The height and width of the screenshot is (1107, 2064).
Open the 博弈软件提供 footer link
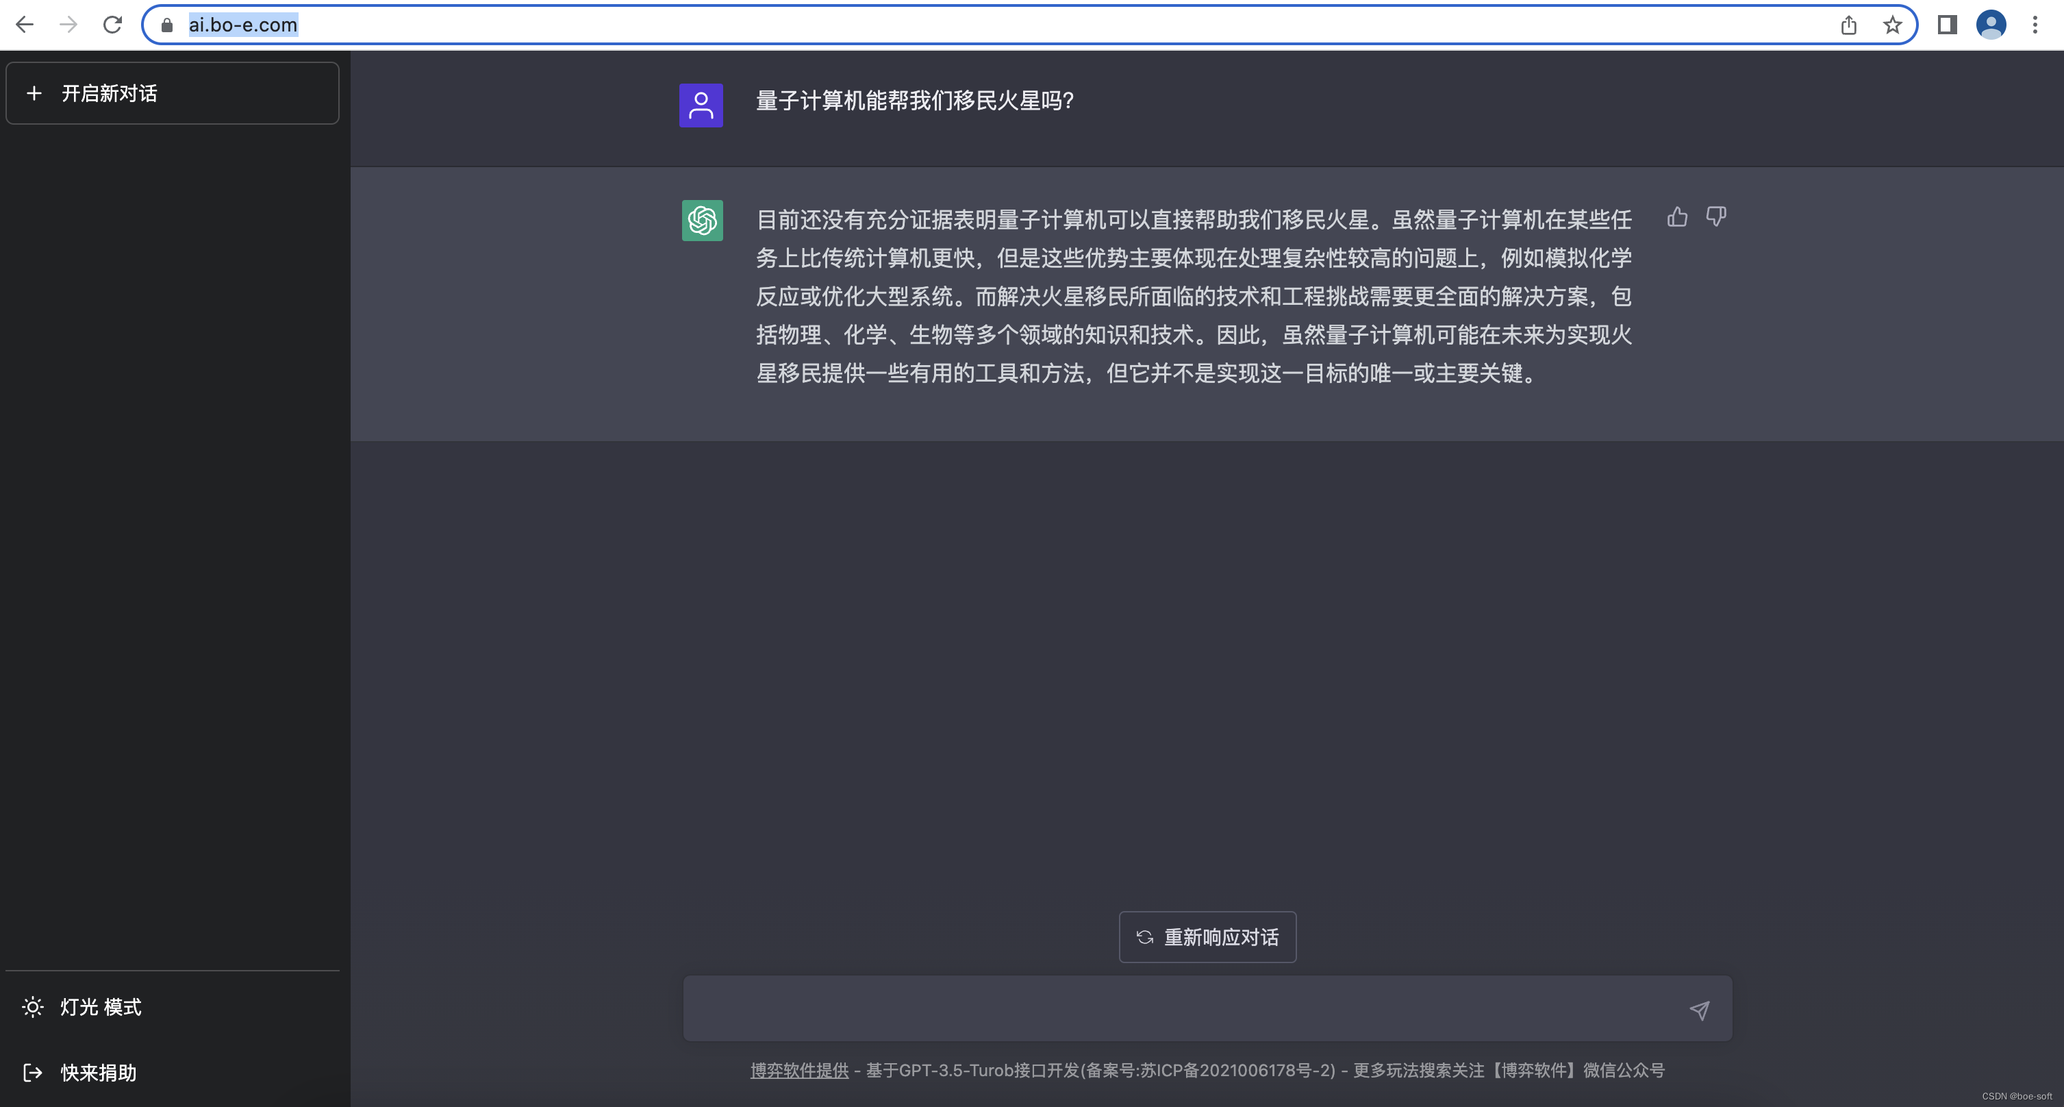coord(799,1070)
